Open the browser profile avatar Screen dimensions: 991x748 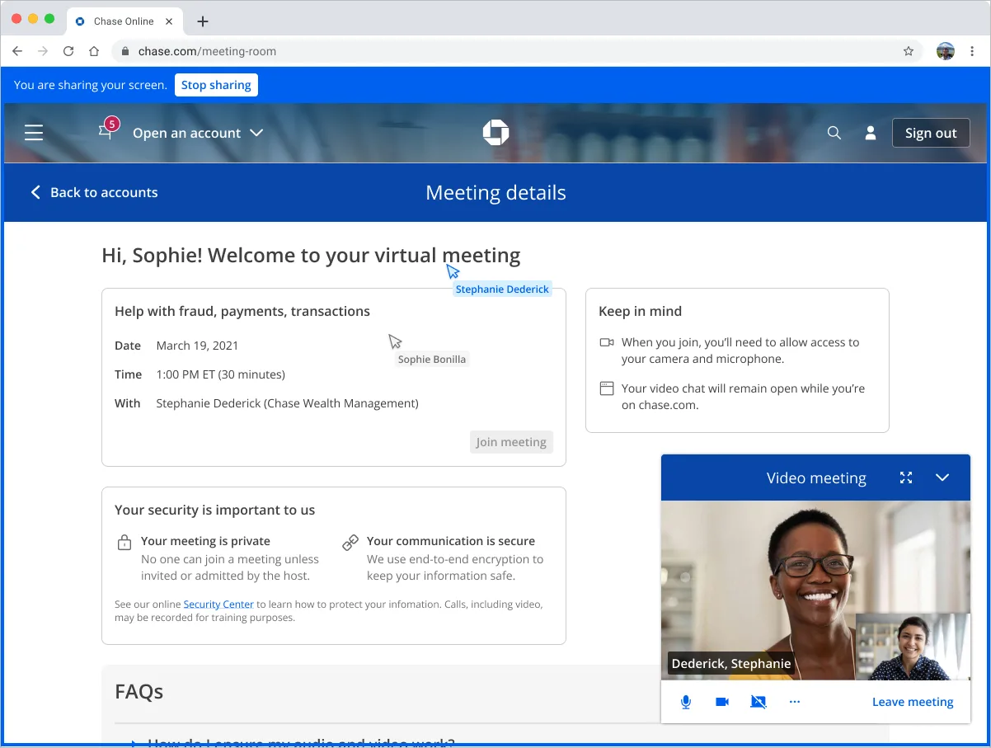[x=946, y=51]
